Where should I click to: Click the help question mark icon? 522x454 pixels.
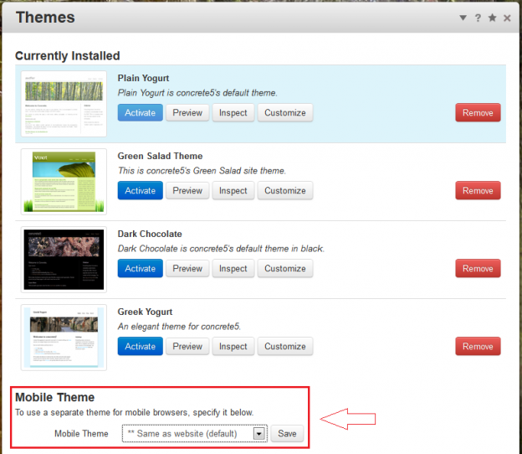pos(478,18)
